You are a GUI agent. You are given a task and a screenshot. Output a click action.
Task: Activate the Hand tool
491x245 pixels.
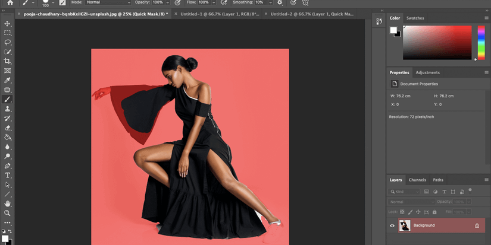8,203
